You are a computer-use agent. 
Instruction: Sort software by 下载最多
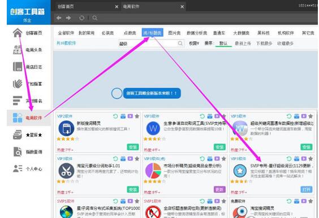(264, 43)
